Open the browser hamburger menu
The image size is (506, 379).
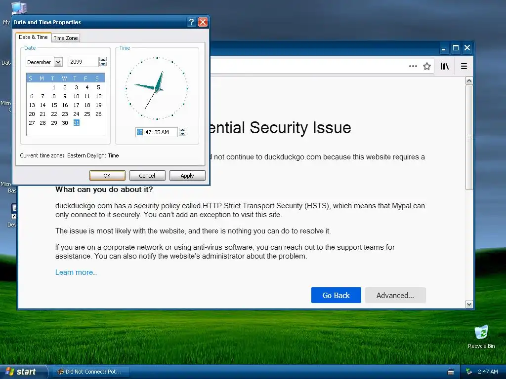(x=464, y=66)
